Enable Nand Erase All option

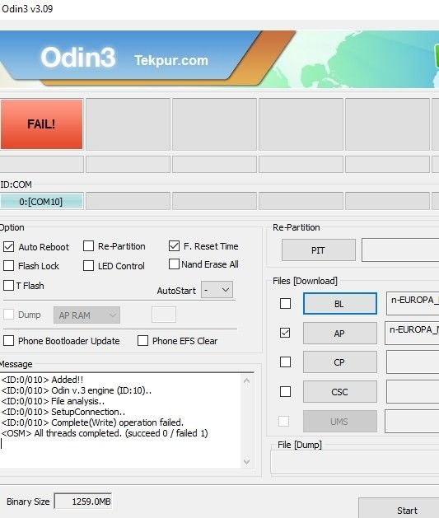point(174,264)
